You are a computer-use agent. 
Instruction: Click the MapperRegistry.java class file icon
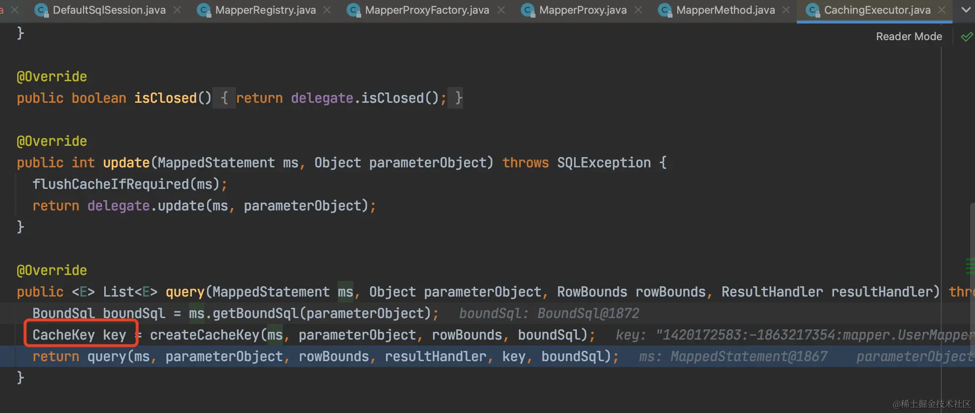click(204, 10)
